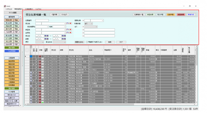Enable 明細完了を表示しない checkbox
The image size is (207, 113).
[x=87, y=42]
